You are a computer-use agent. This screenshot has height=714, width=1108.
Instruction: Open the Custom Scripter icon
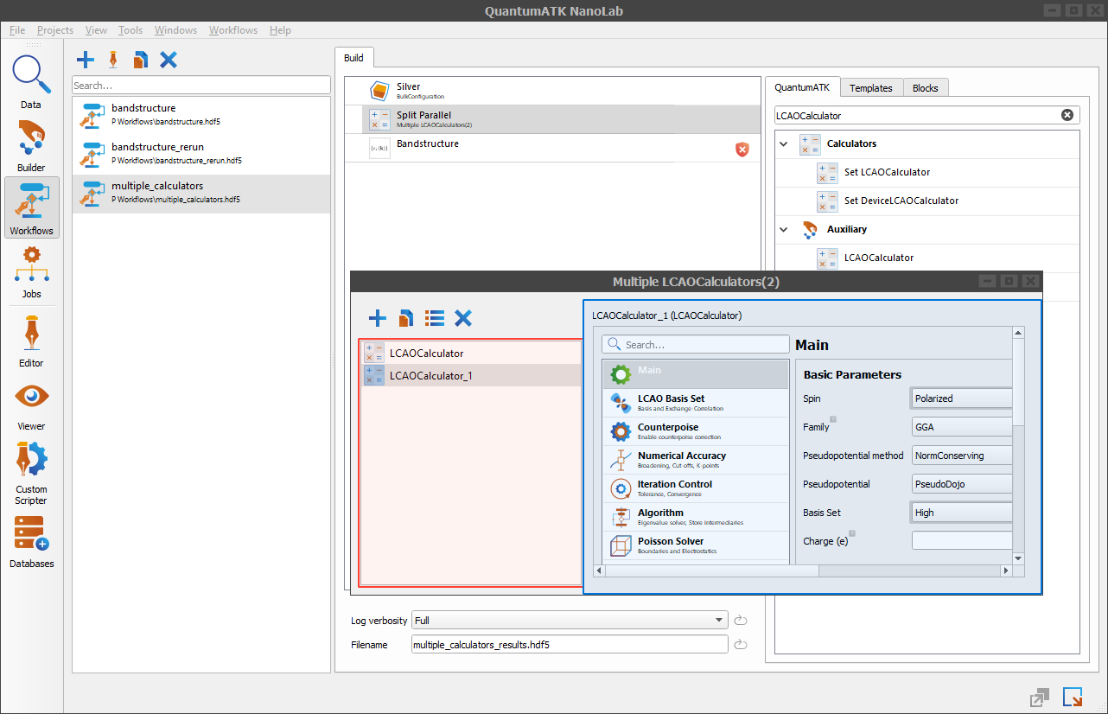(x=31, y=472)
